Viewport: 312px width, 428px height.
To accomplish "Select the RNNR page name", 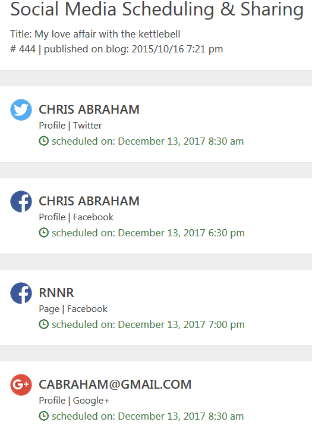I will (x=56, y=293).
